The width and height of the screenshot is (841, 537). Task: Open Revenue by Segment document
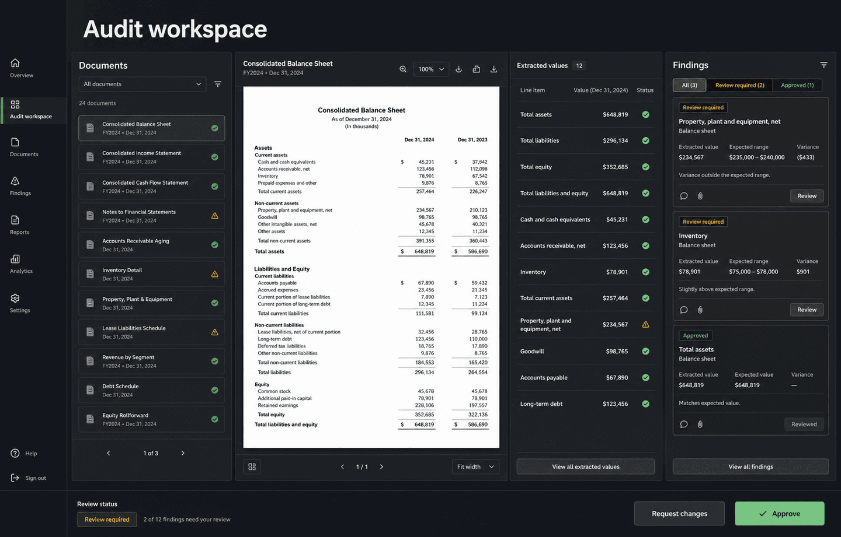152,361
